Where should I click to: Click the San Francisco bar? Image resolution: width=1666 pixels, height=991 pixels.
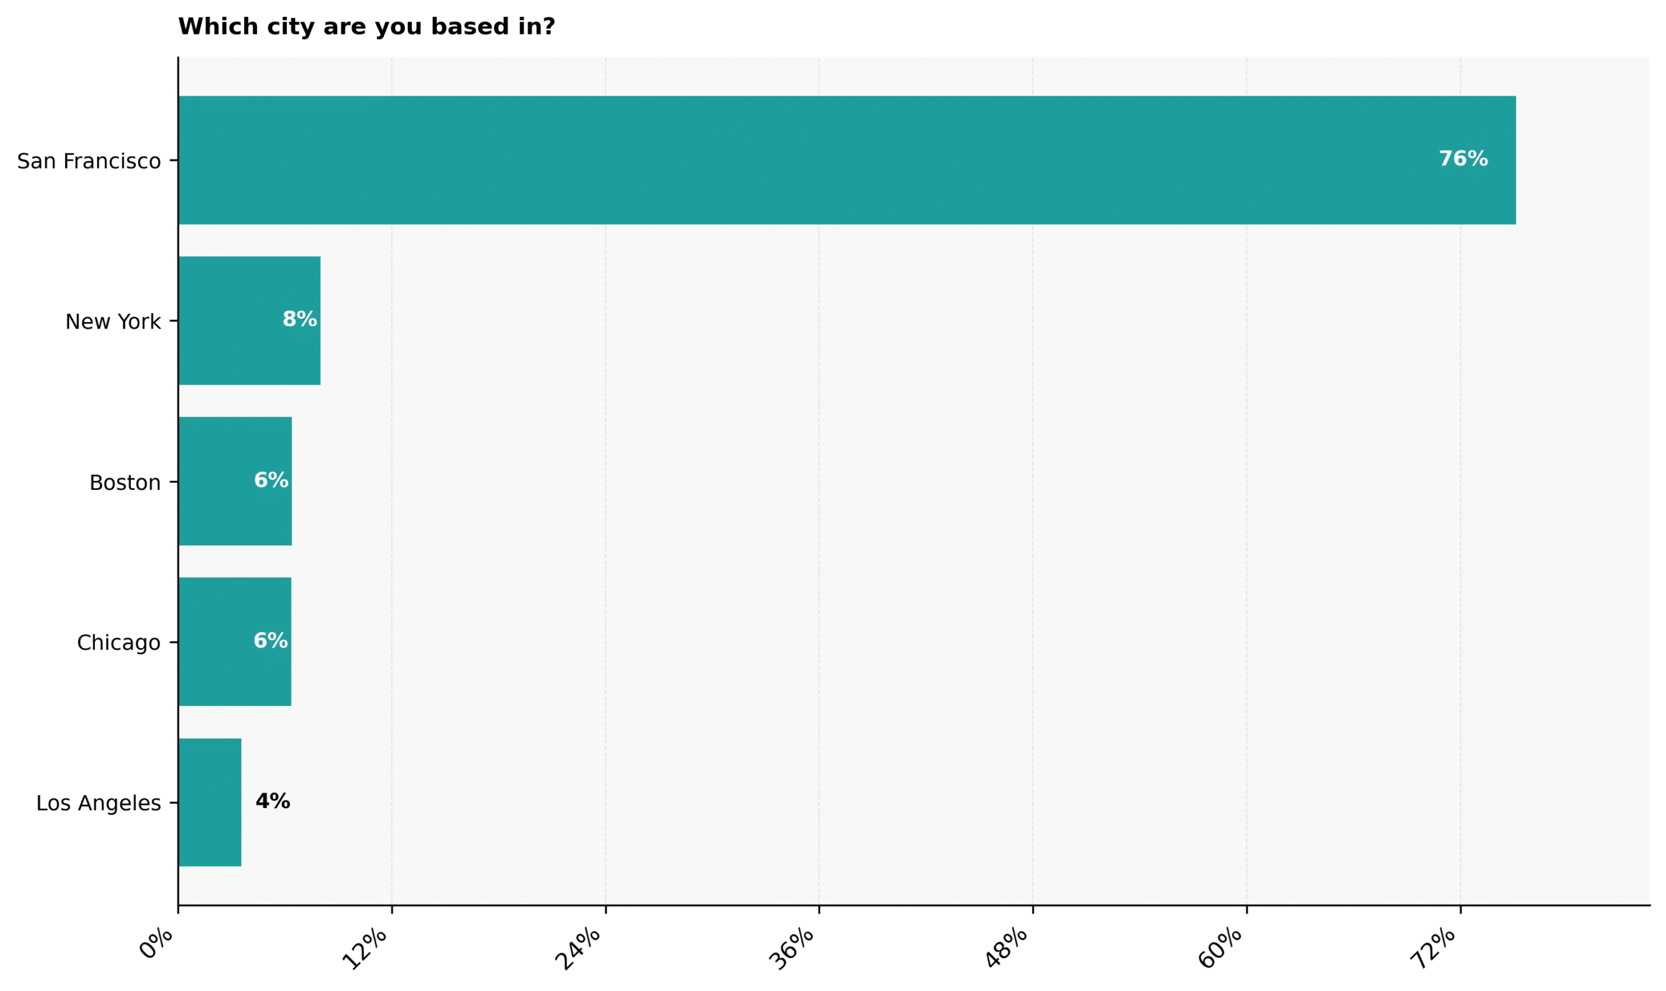[845, 160]
